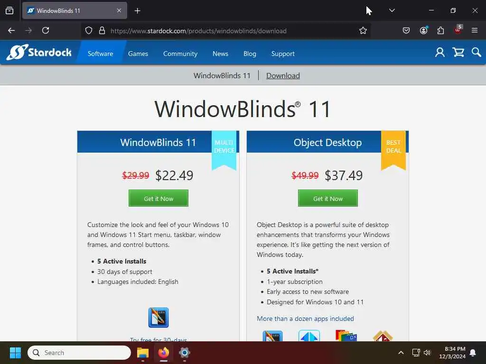Click the Firefox taskbar icon
The height and width of the screenshot is (364, 486).
click(x=164, y=353)
